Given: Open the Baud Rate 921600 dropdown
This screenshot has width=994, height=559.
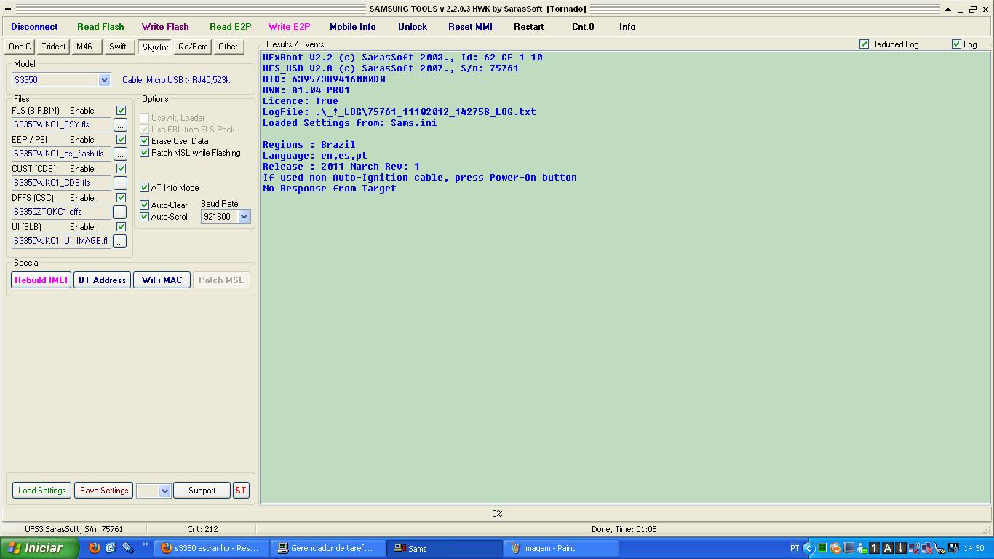Looking at the screenshot, I should [x=244, y=217].
